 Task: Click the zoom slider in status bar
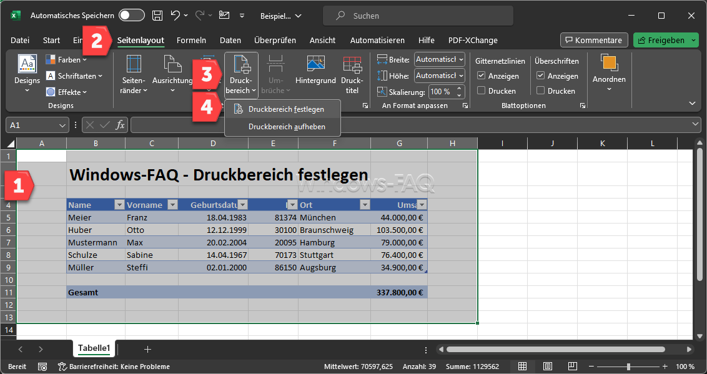[x=628, y=367]
